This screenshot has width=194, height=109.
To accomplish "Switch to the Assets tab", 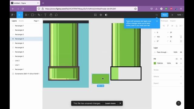I will coord(21,21).
